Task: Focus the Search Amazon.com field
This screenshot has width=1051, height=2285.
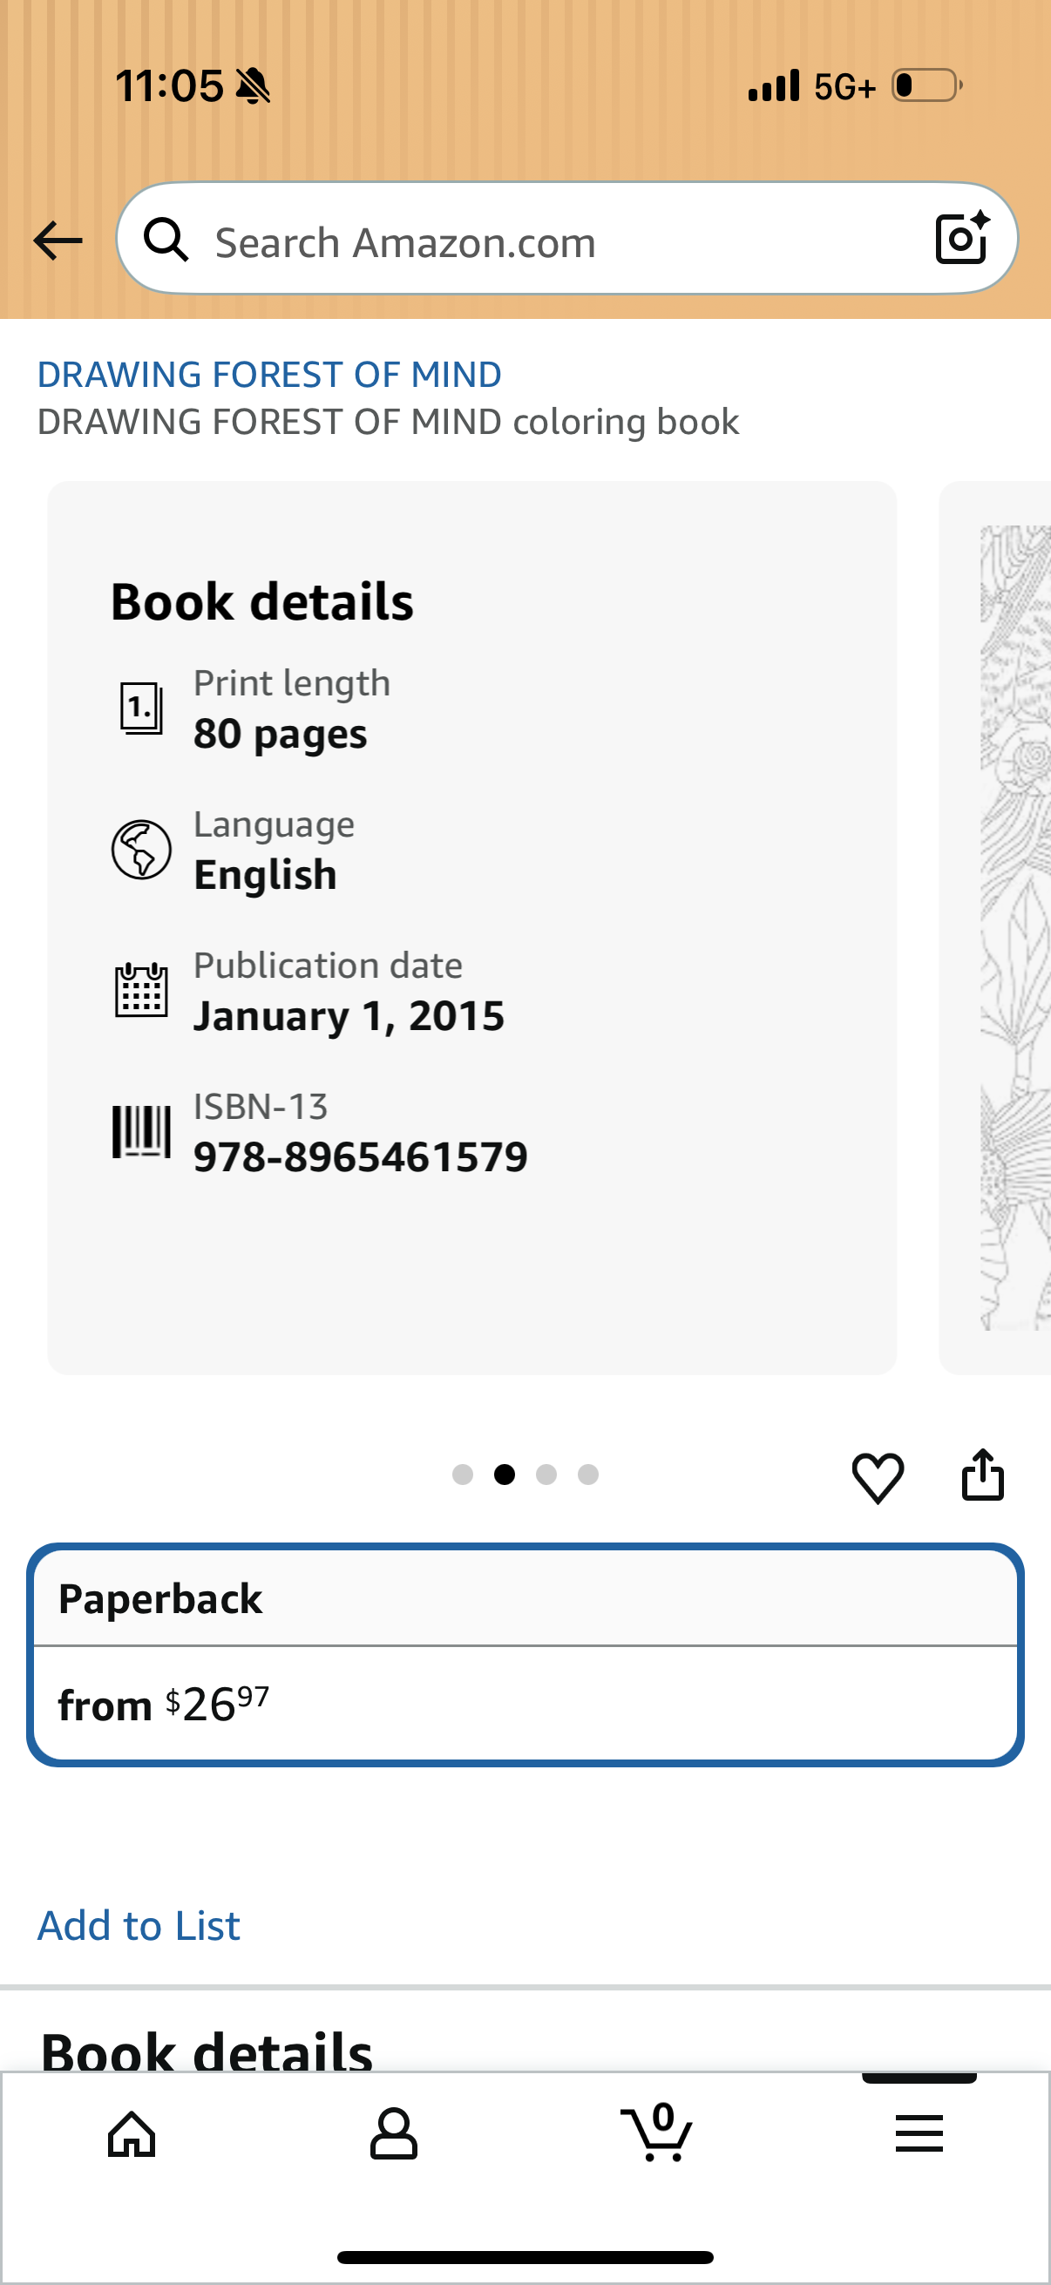Action: click(x=566, y=239)
